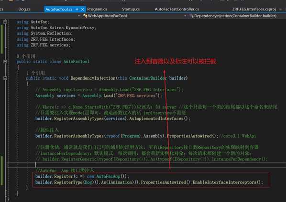Open the Program.cs tab

[97, 9]
